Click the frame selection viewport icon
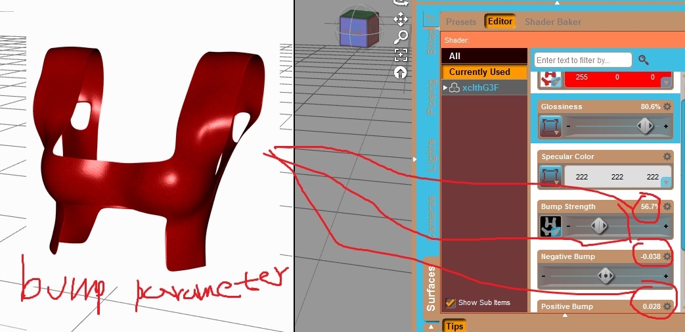685x332 pixels. (401, 55)
